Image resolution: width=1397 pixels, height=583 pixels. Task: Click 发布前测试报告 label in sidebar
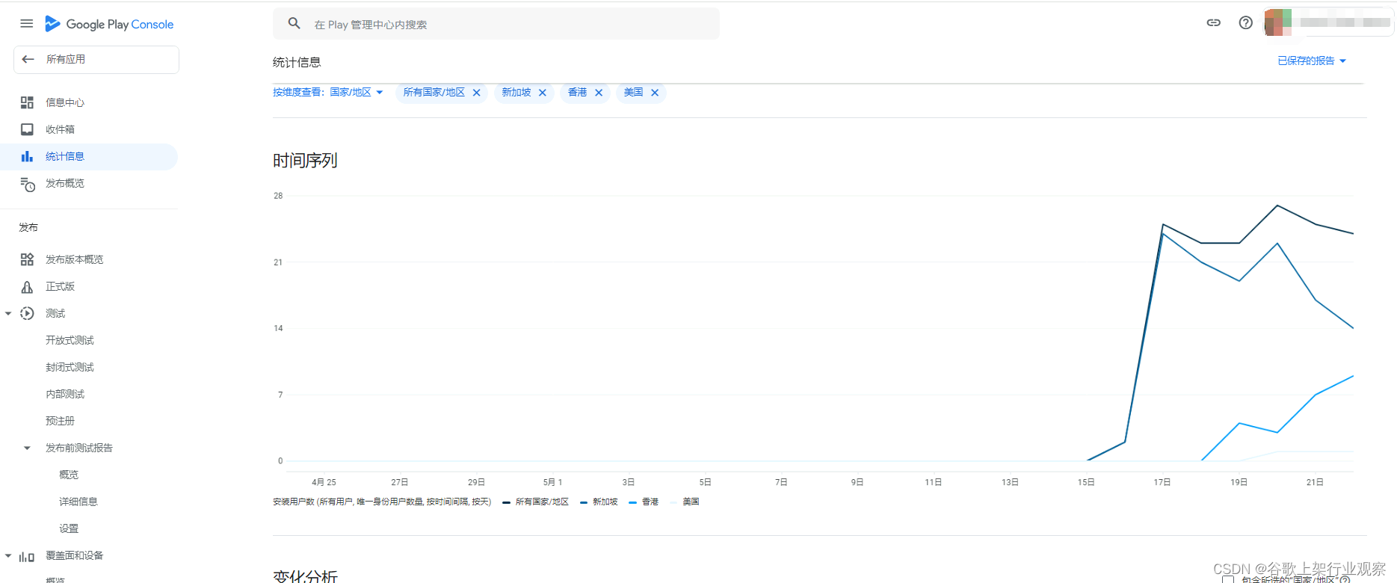(79, 448)
